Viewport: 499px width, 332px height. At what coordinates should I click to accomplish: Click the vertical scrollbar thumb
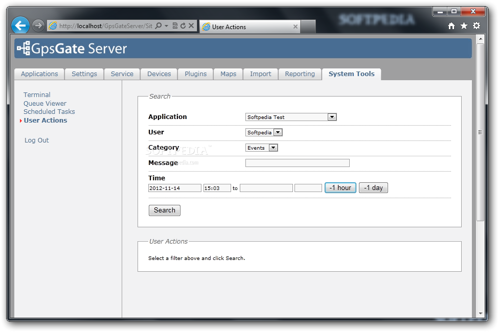point(481,132)
